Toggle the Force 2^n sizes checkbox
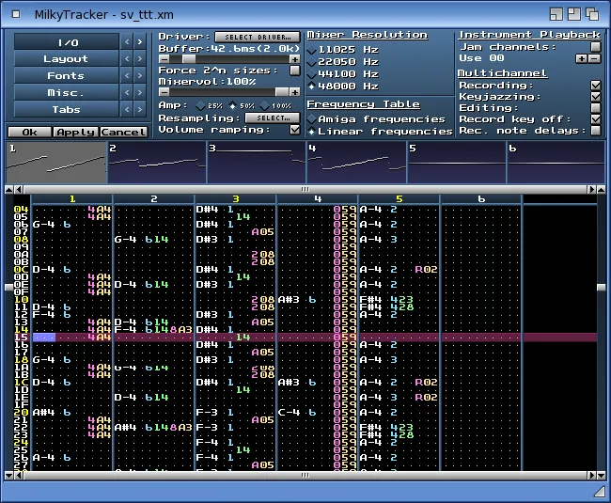Image resolution: width=611 pixels, height=503 pixels. pos(295,71)
